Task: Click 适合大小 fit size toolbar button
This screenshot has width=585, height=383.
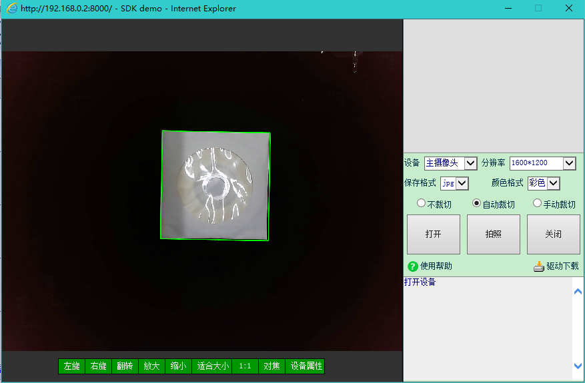Action: click(212, 366)
